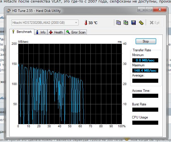Click the ms axis label on graph
Screen dimensions: 171x142
(120, 42)
